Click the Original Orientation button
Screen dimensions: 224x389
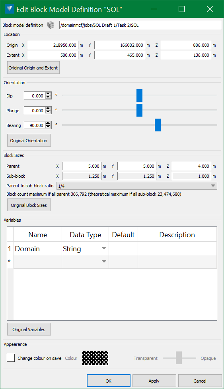point(29,141)
